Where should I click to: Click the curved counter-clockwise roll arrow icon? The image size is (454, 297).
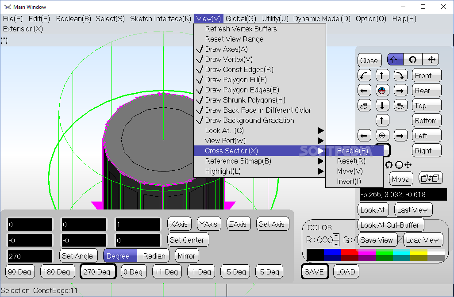pos(364,76)
